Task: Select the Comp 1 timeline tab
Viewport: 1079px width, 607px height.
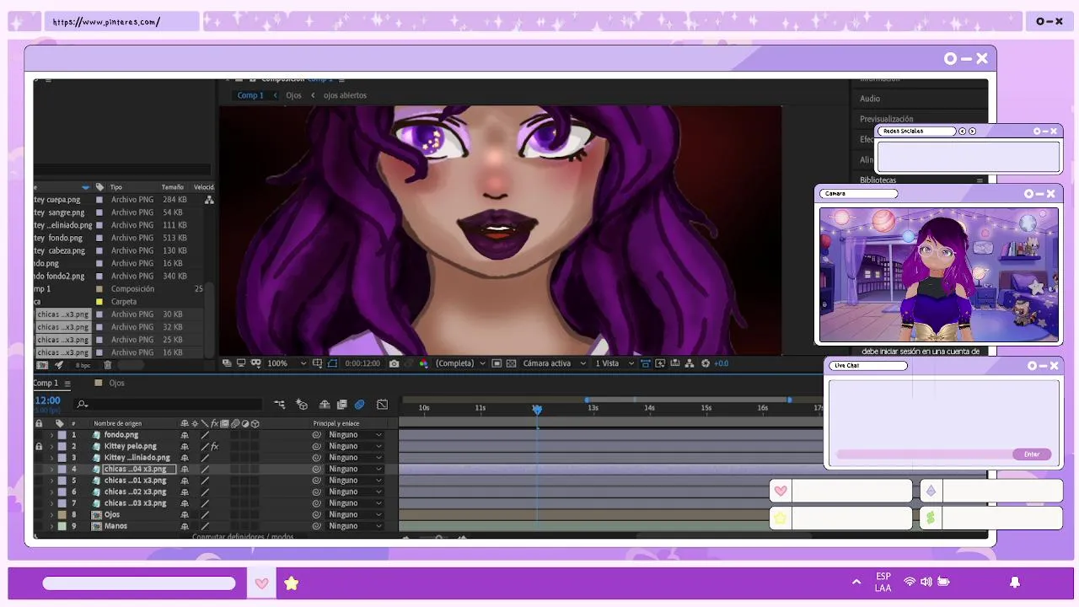Action: coord(46,383)
